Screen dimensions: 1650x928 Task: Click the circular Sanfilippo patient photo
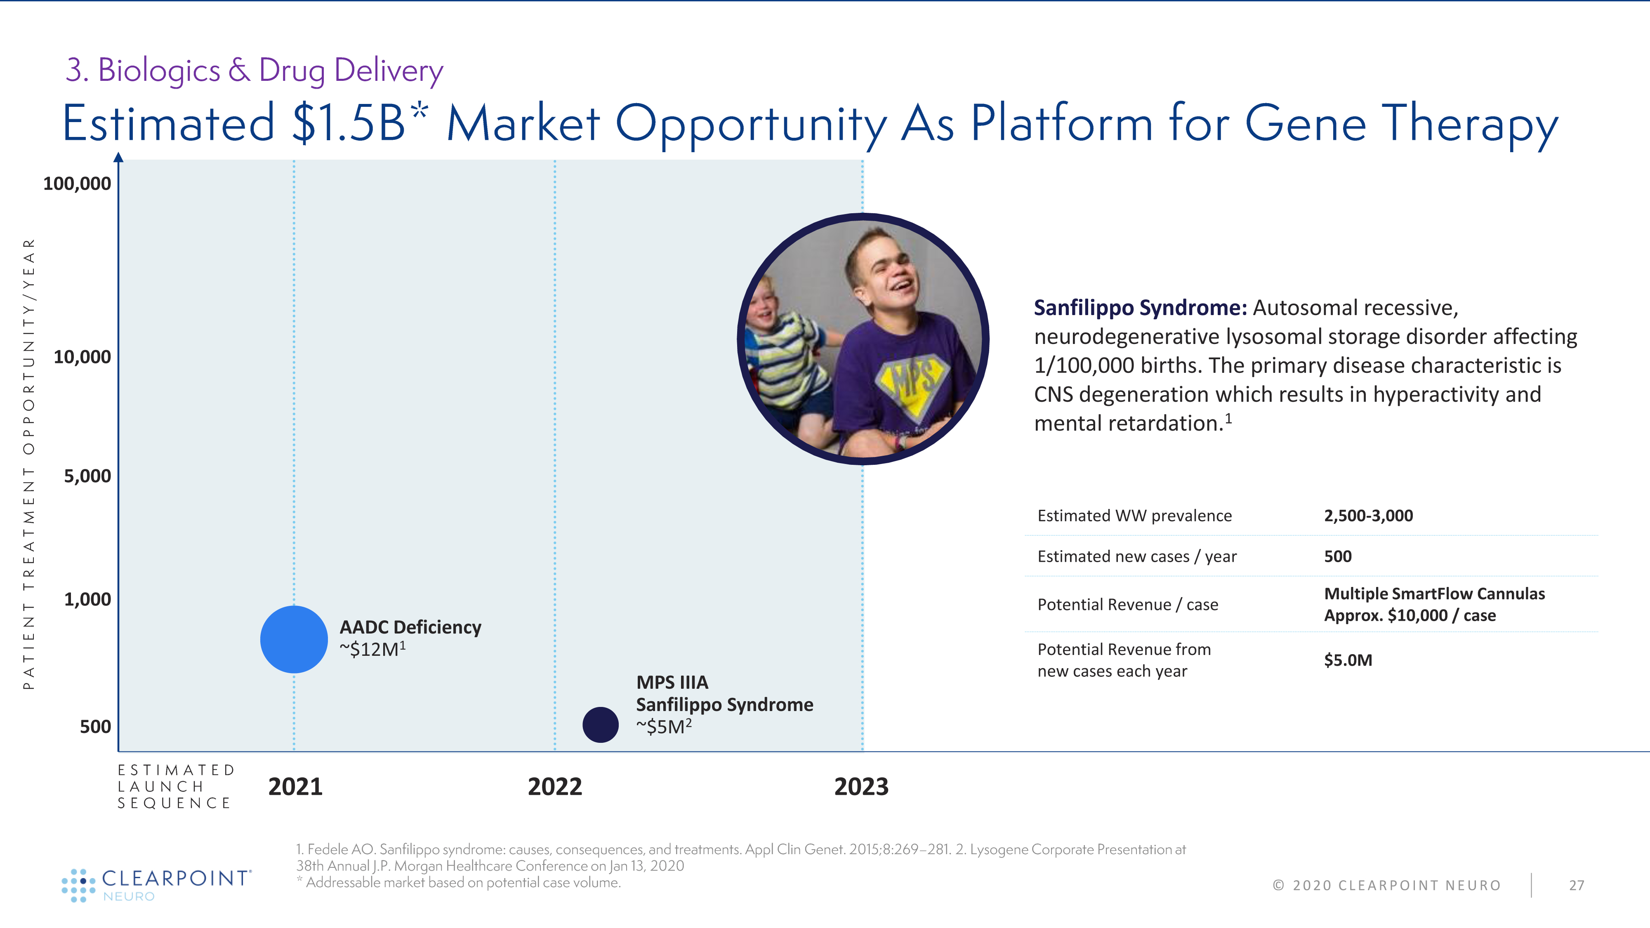tap(863, 339)
